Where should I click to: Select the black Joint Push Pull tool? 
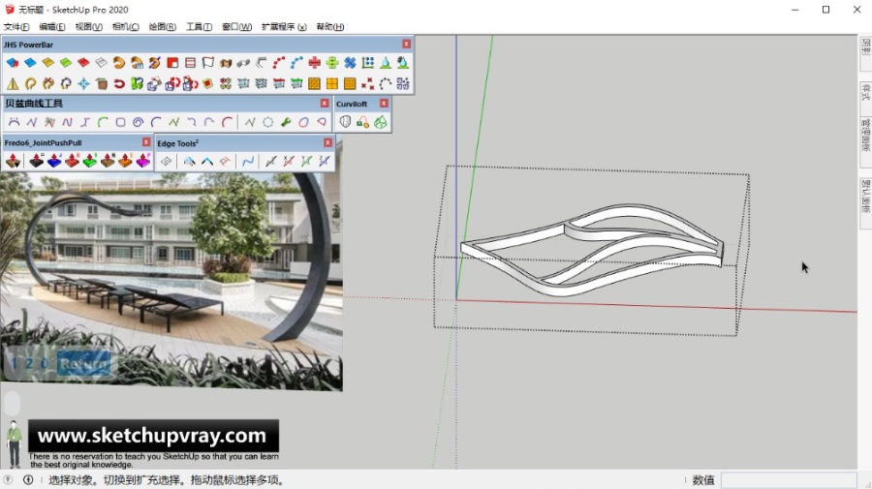click(37, 161)
